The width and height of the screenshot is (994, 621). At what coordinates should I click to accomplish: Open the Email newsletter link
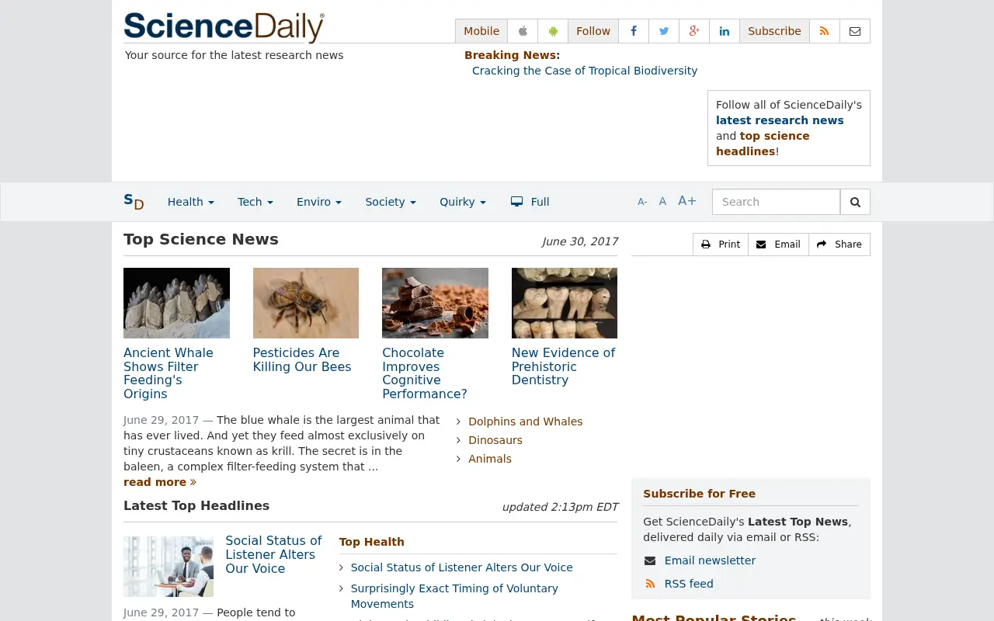pyautogui.click(x=710, y=560)
